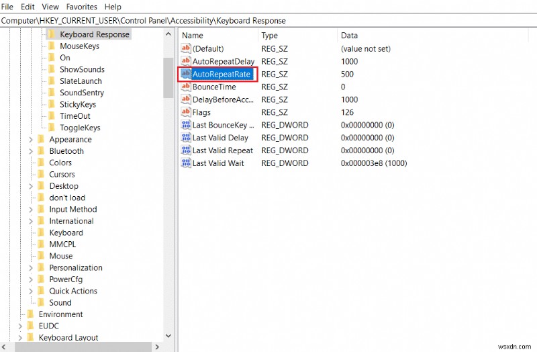The height and width of the screenshot is (352, 537).
Task: Open the View menu
Action: coord(50,7)
